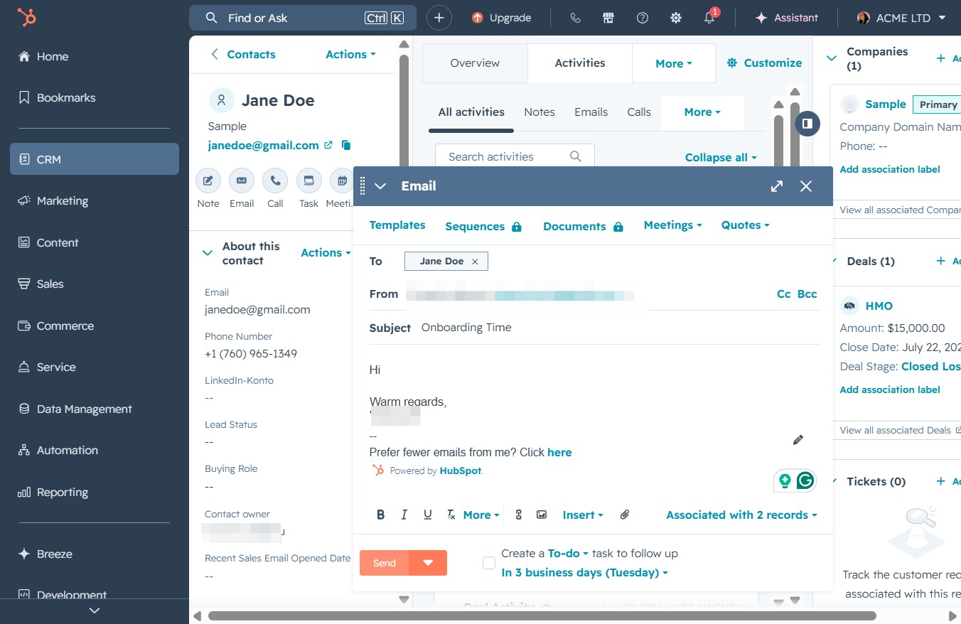
Task: Switch to the Activities tab
Action: pyautogui.click(x=580, y=63)
